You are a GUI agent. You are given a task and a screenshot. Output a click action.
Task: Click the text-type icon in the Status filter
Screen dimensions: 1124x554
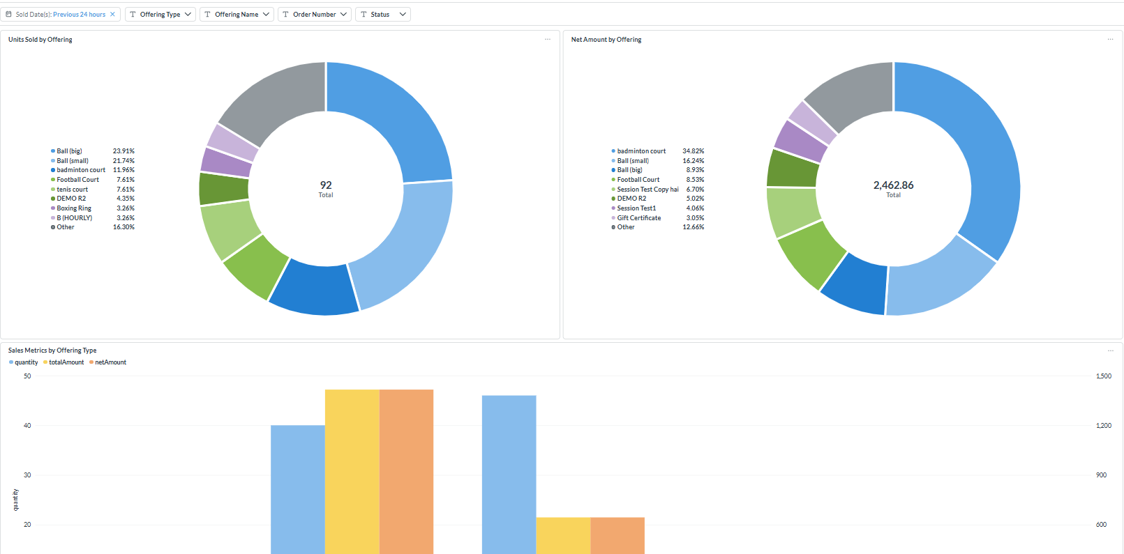364,14
